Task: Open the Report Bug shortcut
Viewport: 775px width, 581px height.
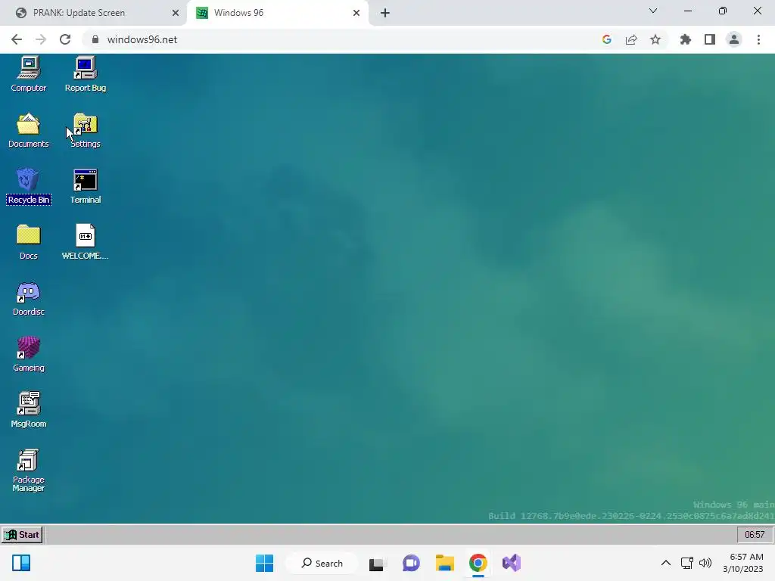Action: click(86, 74)
